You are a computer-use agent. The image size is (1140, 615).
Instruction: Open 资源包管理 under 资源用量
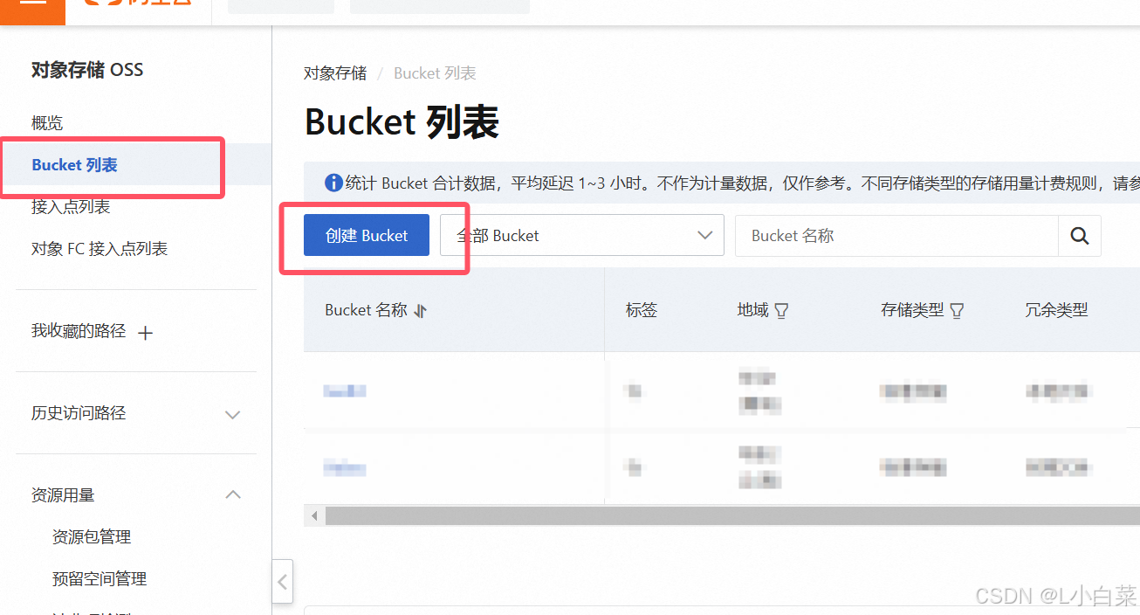click(x=92, y=537)
